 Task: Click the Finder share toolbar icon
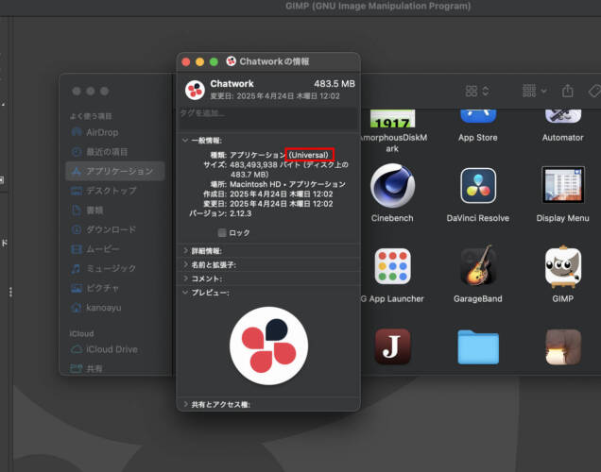[568, 91]
